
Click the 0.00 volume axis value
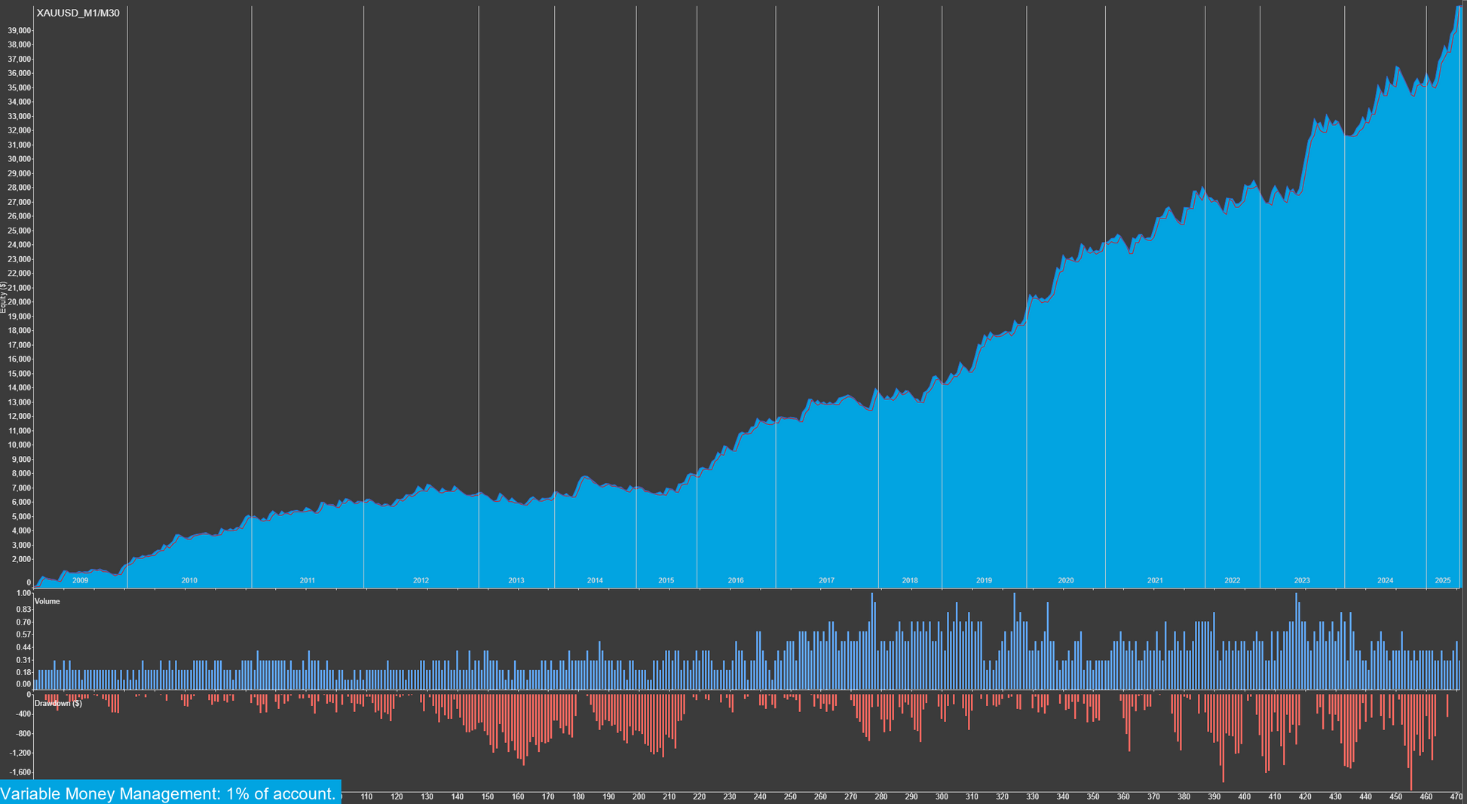[x=23, y=684]
